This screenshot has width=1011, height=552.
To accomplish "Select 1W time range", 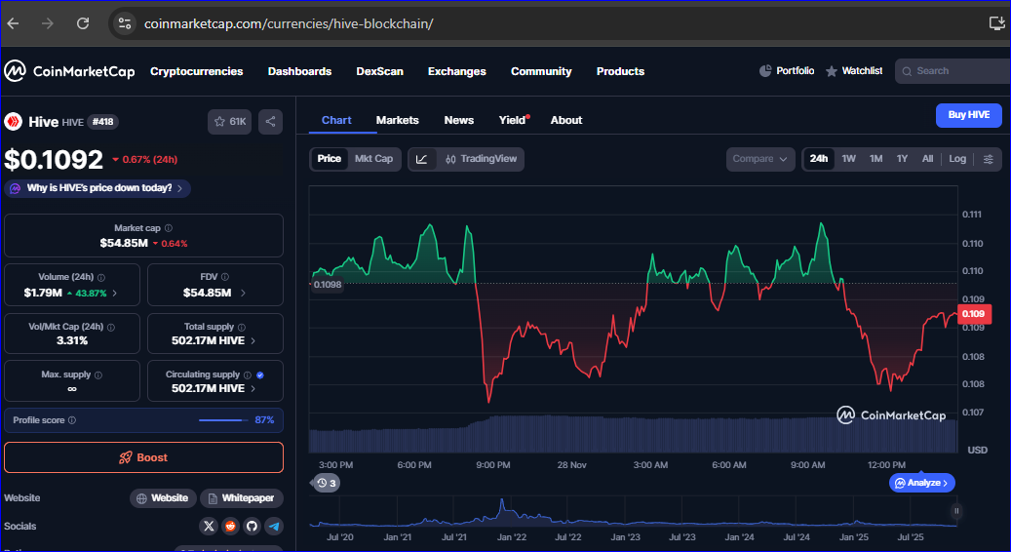I will click(848, 159).
